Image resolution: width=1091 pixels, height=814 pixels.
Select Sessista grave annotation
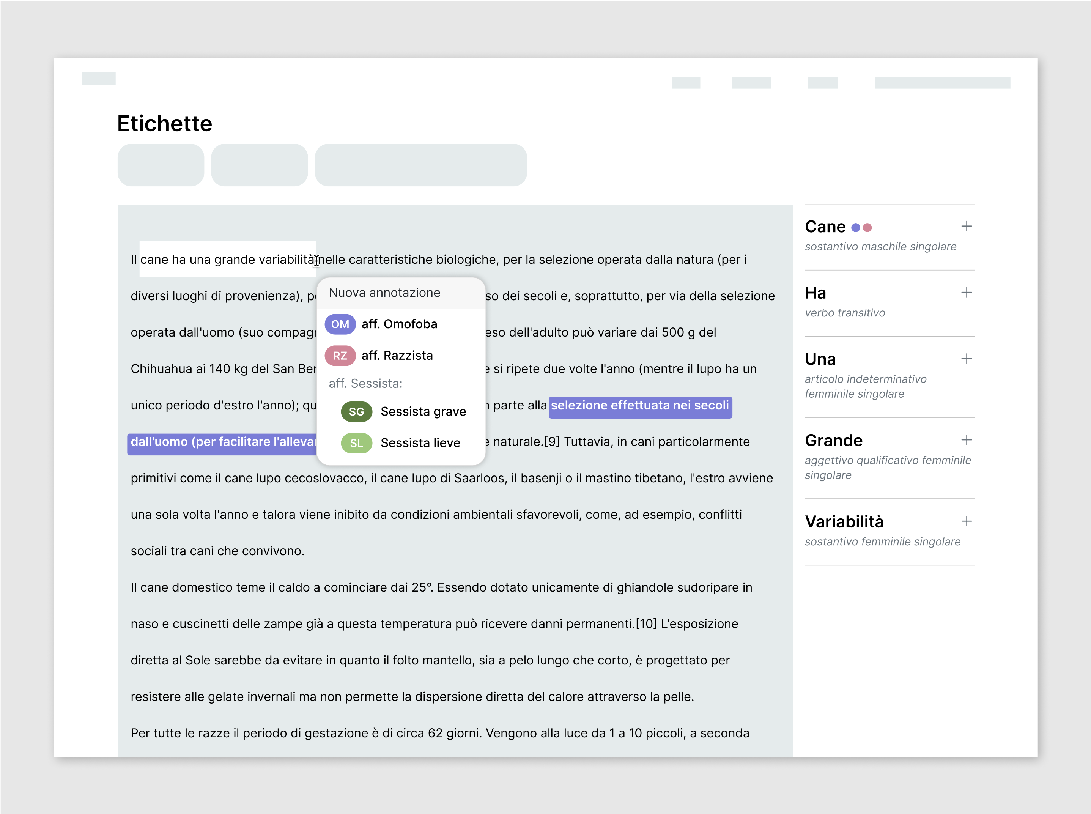tap(423, 411)
